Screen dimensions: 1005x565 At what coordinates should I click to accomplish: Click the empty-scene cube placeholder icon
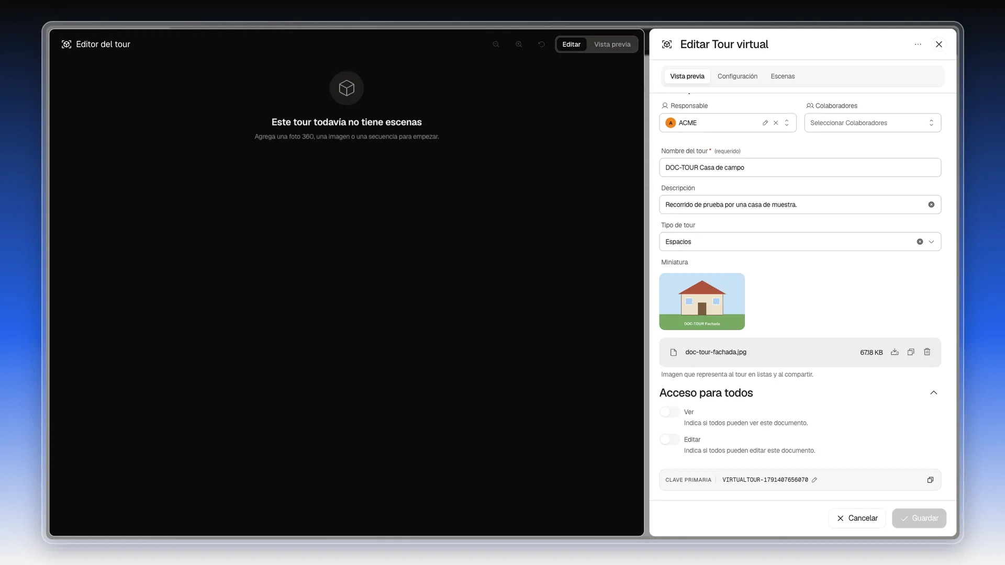click(x=347, y=88)
